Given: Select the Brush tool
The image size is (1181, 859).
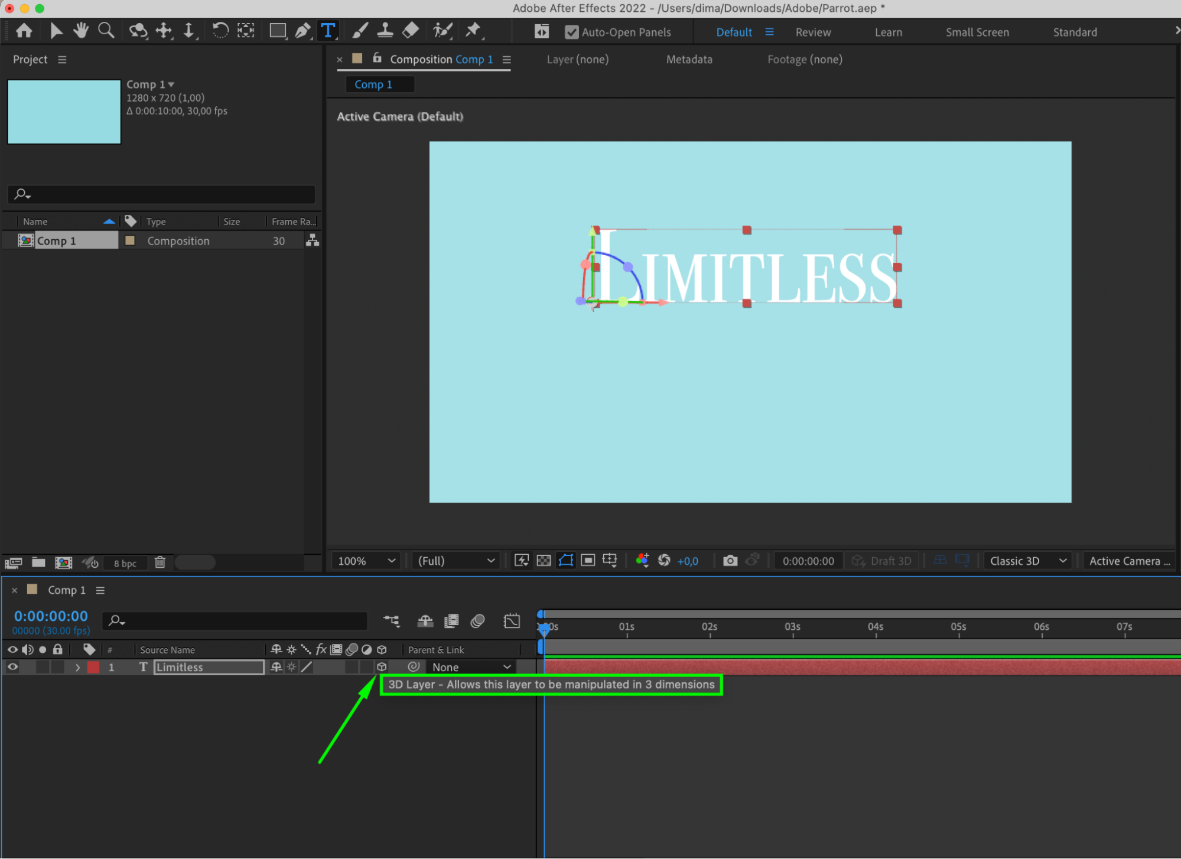Looking at the screenshot, I should [x=360, y=31].
